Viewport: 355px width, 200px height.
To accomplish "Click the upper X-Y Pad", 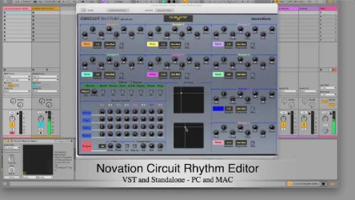I will [188, 100].
